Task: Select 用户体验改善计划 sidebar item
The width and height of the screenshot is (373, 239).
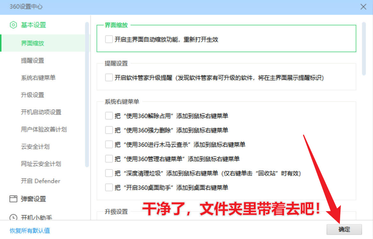Action: pos(44,129)
